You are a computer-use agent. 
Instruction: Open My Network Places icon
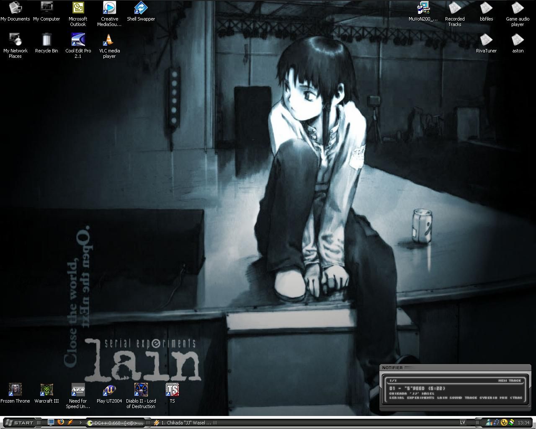pyautogui.click(x=15, y=46)
